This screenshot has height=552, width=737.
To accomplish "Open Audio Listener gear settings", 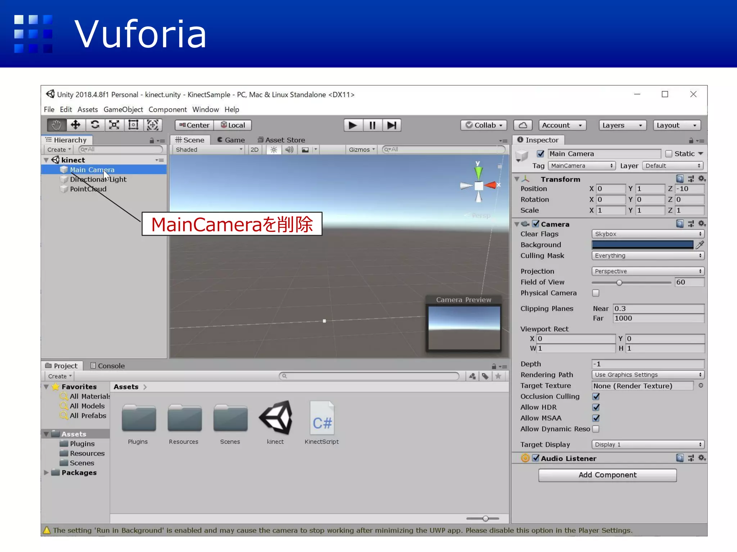I will 701,458.
